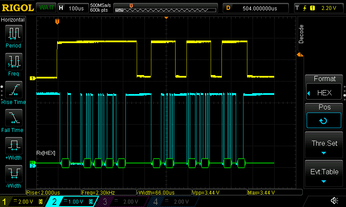Open the Decode side tab
Screen dimensions: 346x207
click(x=301, y=34)
